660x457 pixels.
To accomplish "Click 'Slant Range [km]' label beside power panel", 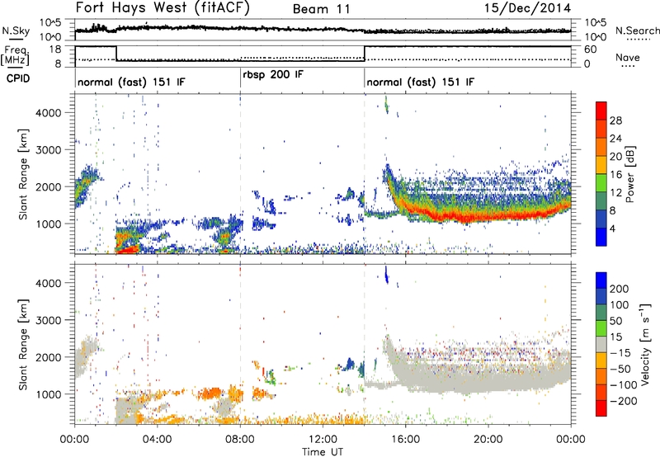I will point(23,174).
